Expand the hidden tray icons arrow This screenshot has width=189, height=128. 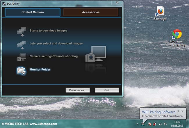coord(137,124)
